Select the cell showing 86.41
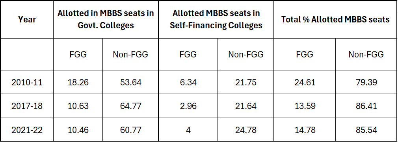The image size is (398, 142). (x=366, y=106)
